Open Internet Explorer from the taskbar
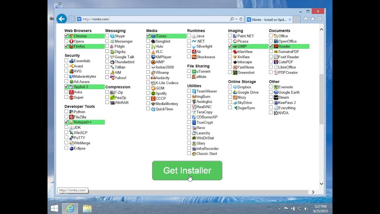This screenshot has width=380, height=214. click(70, 208)
